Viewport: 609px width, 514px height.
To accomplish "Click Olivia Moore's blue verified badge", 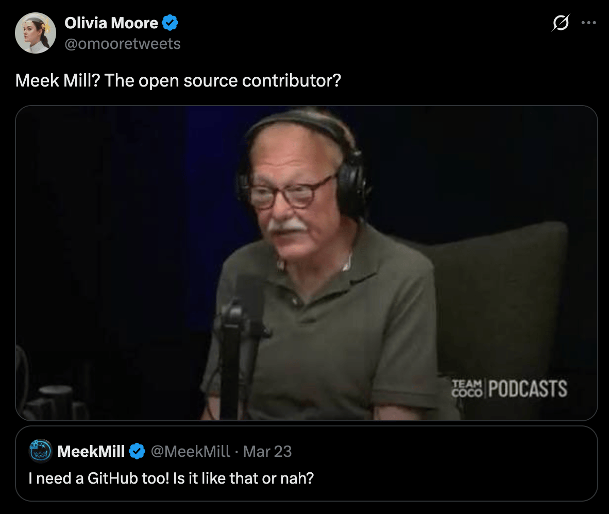I will click(170, 23).
